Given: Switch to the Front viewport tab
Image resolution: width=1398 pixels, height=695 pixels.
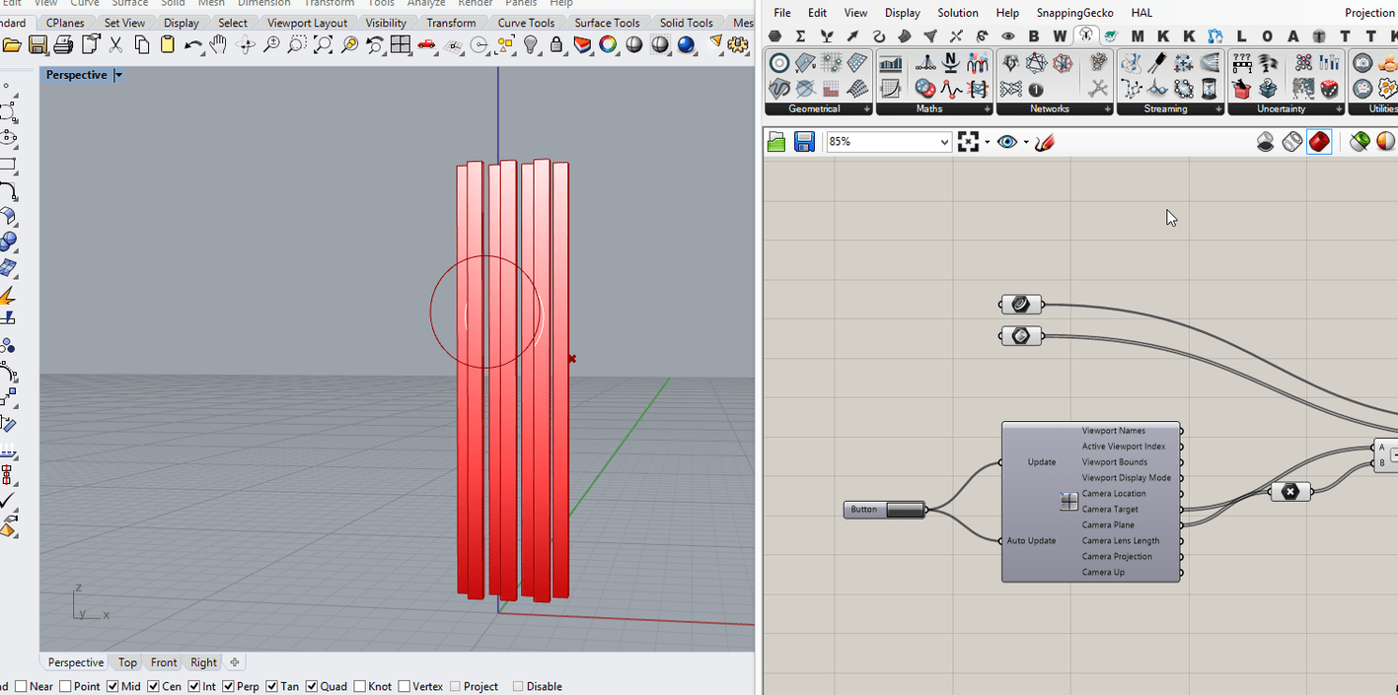Looking at the screenshot, I should 164,662.
